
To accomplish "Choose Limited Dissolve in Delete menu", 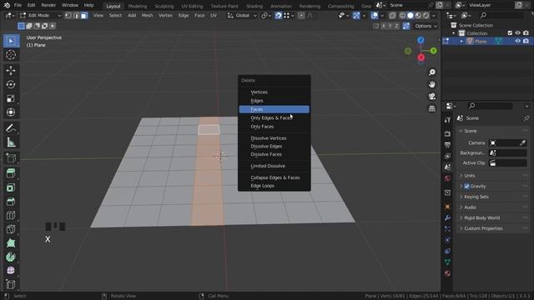I will point(275,166).
